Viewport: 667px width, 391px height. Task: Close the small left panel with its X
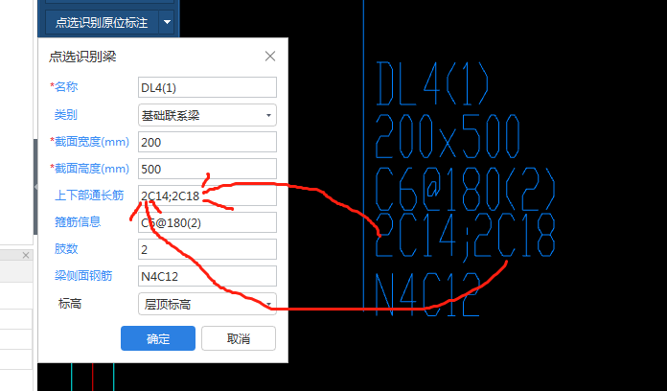click(x=26, y=255)
